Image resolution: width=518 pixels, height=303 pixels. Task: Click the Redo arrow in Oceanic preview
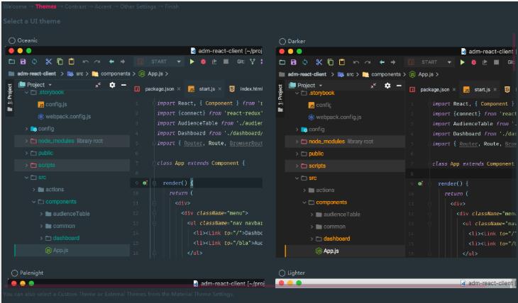click(97, 62)
